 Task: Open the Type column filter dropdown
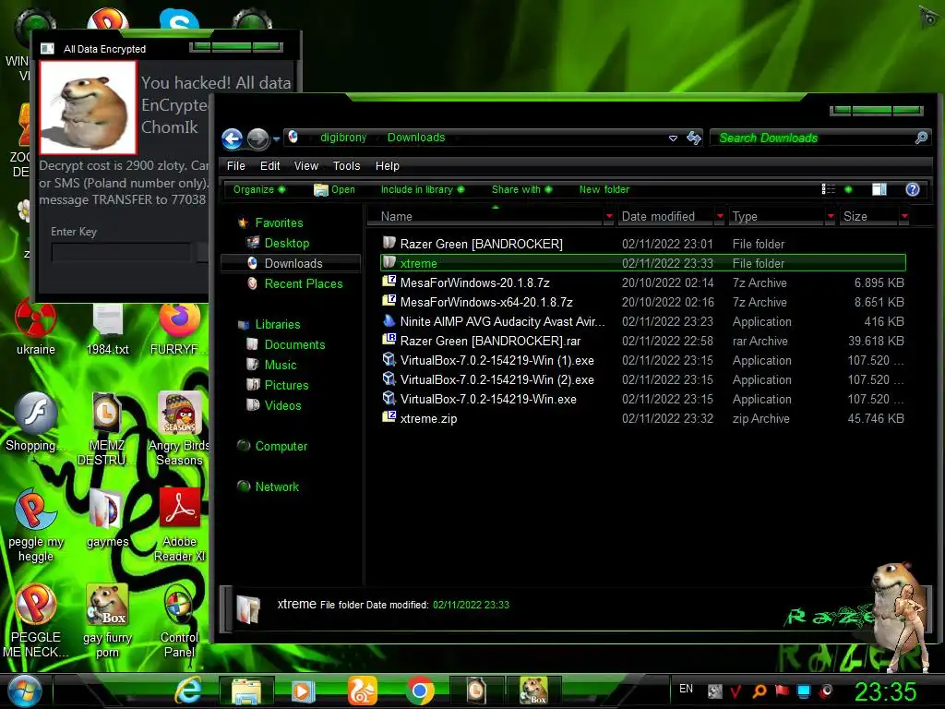(831, 216)
